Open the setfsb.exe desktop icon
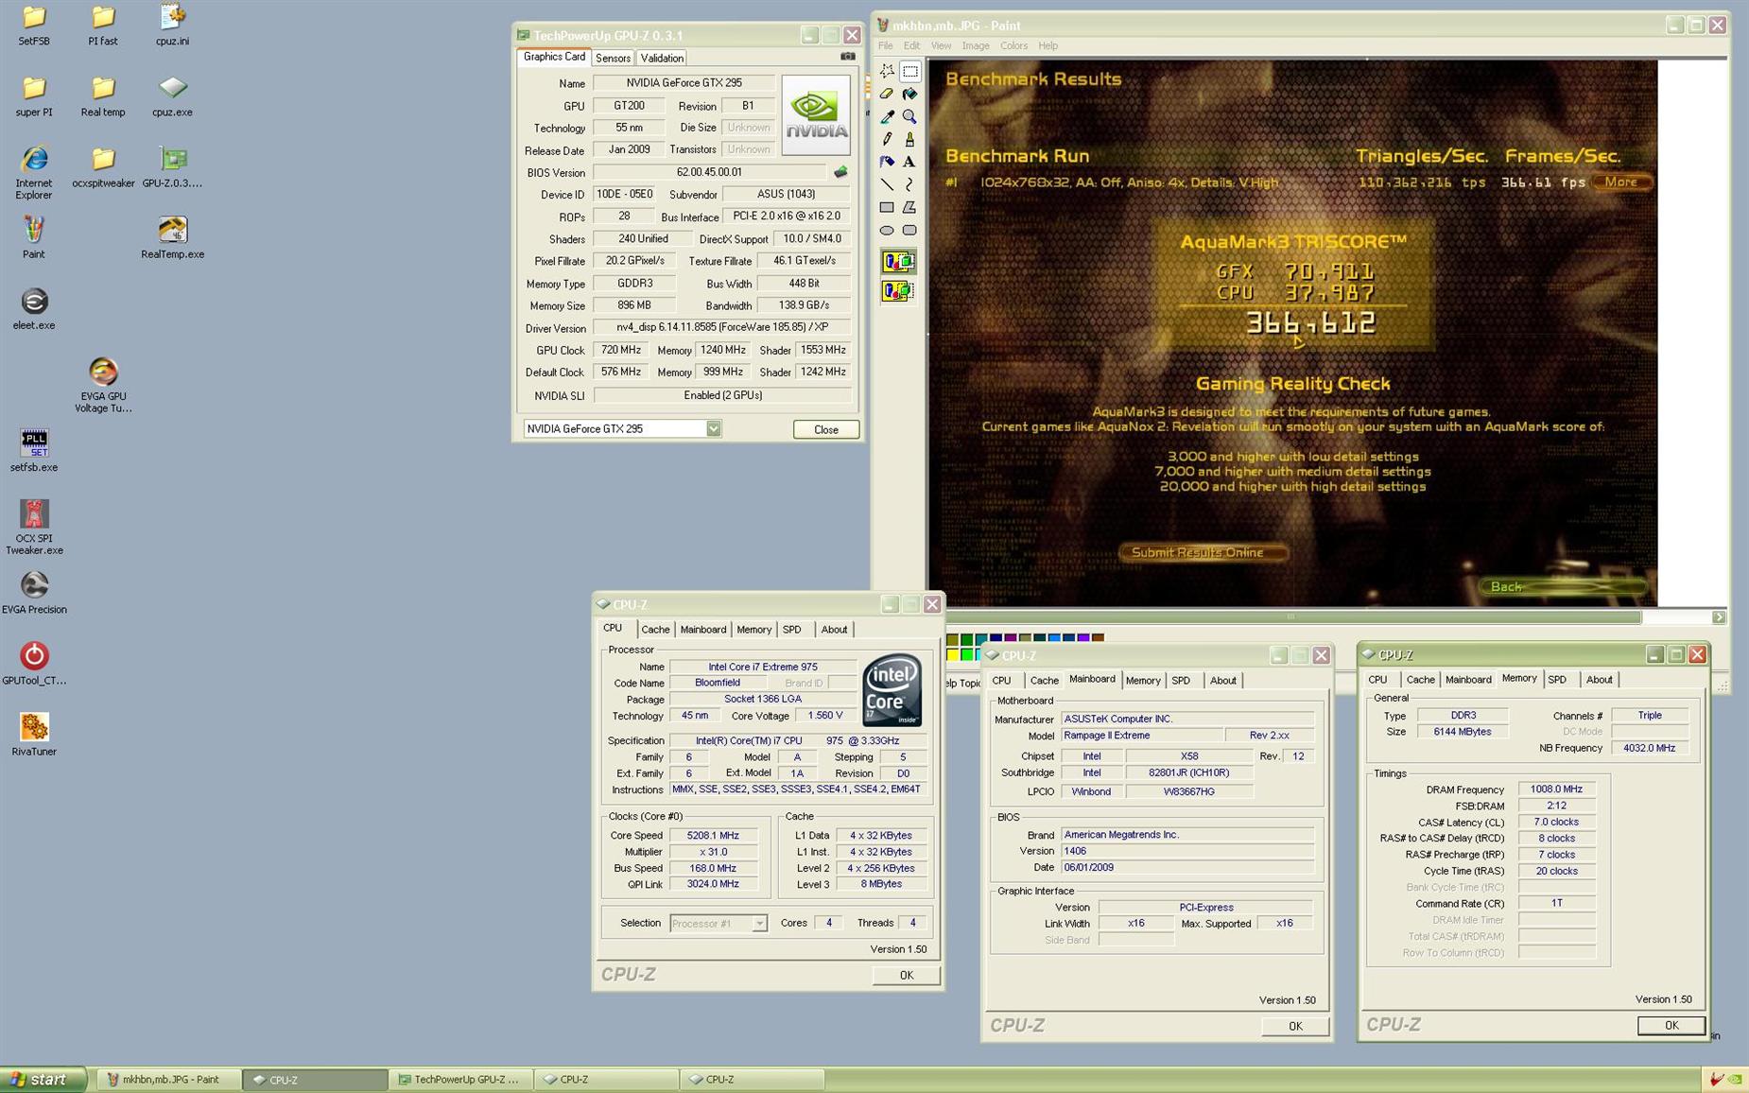 34,450
